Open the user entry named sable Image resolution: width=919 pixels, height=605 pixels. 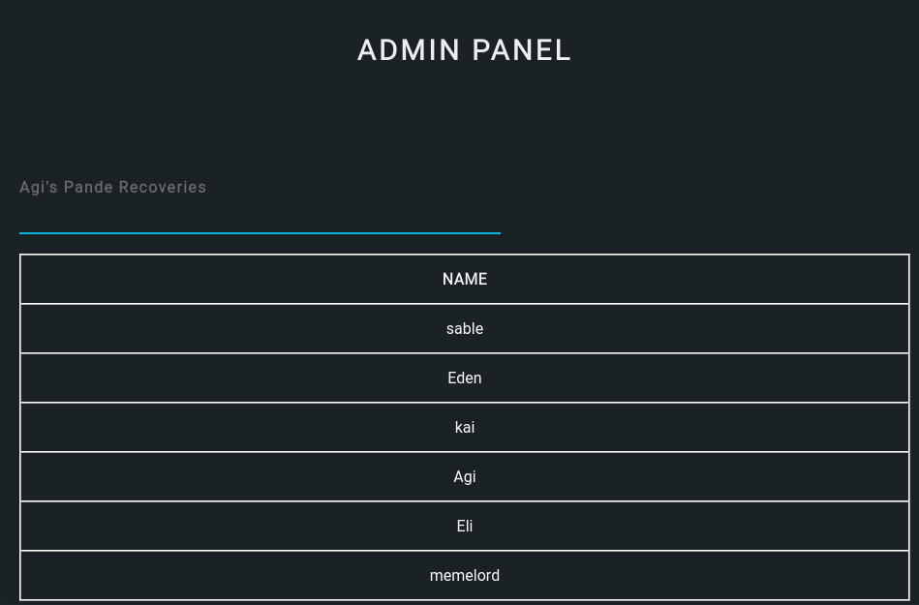464,328
